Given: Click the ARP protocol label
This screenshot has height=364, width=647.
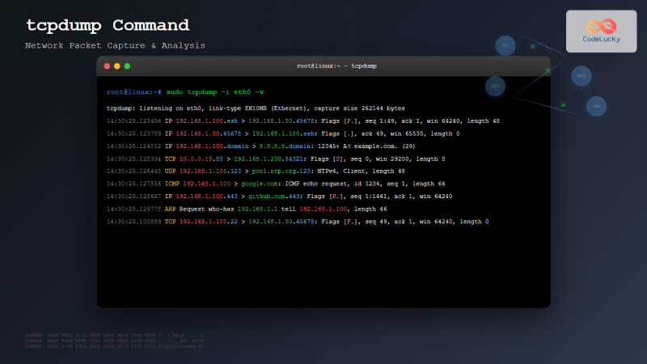Looking at the screenshot, I should pos(171,209).
